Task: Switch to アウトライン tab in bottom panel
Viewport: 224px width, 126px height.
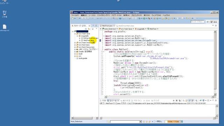Action: pos(136,100)
